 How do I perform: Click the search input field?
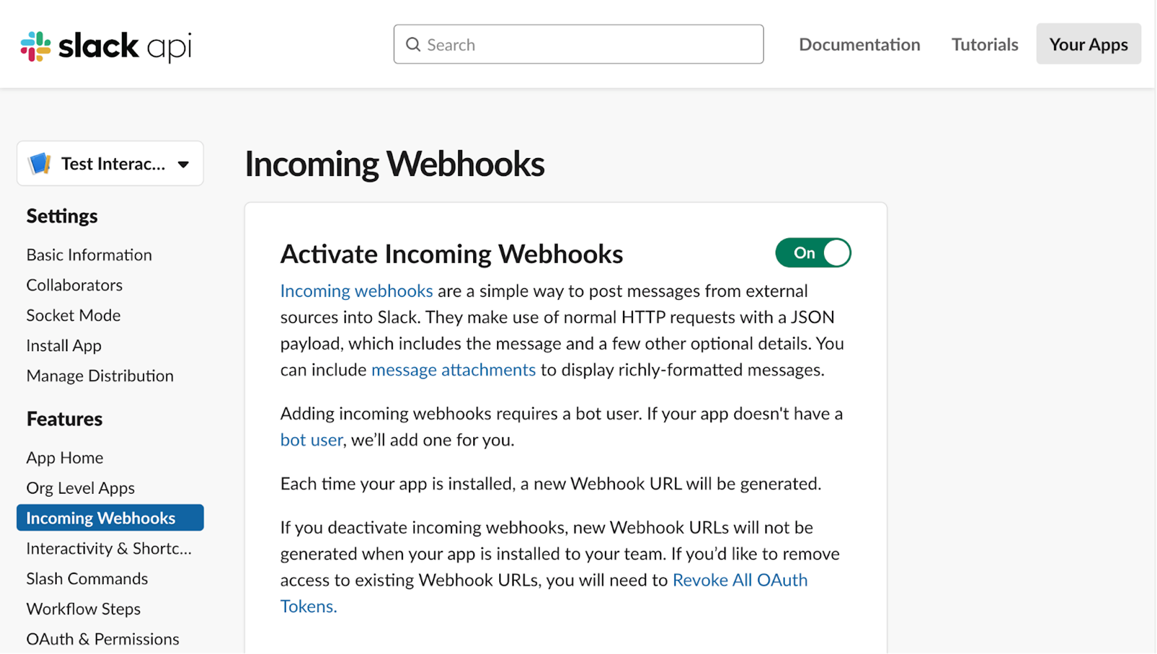click(577, 44)
